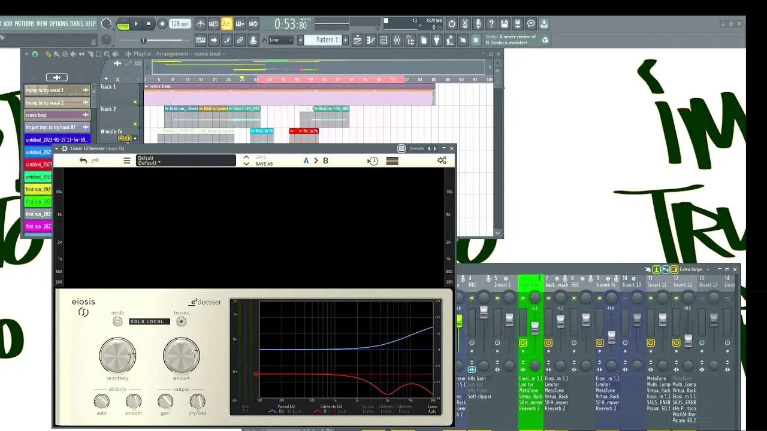Image resolution: width=767 pixels, height=431 pixels.
Task: Click the Track 2 label in the Playlist
Action: (x=108, y=109)
